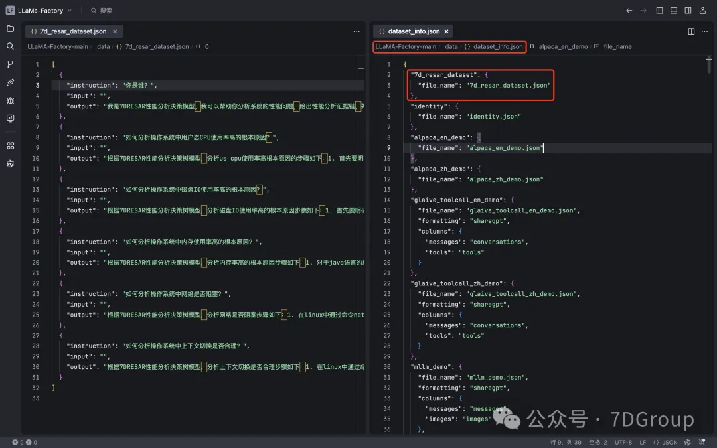717x448 pixels.
Task: Click line number 33 in left editor
Action: 36,398
